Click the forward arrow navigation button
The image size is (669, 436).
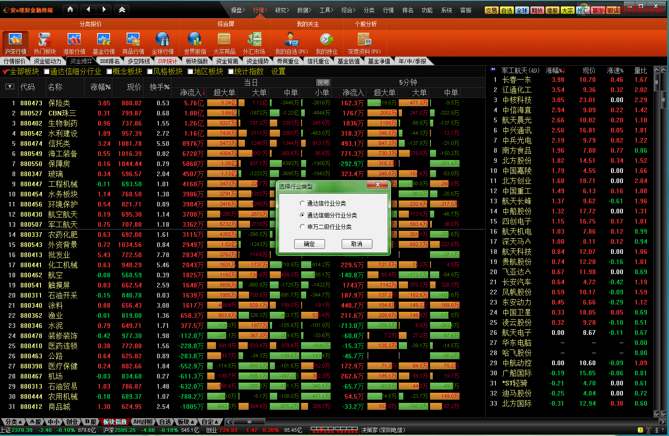point(104,9)
